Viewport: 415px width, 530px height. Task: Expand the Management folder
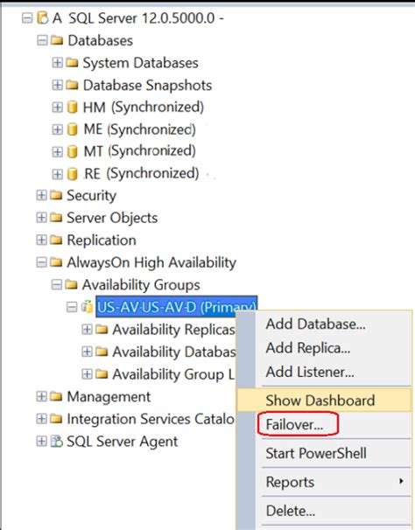coord(42,396)
